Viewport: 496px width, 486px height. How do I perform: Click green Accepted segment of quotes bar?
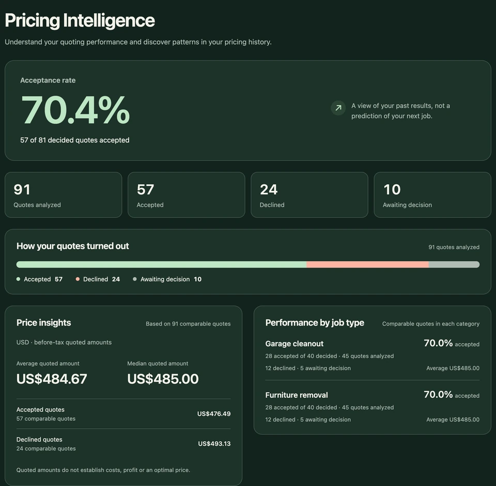161,264
